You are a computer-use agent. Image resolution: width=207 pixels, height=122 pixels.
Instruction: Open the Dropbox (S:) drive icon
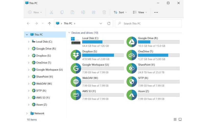[76, 55]
